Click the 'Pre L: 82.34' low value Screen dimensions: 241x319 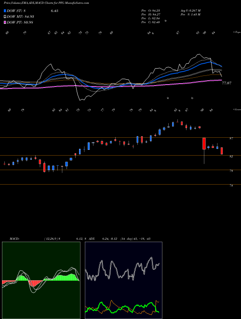(151, 18)
